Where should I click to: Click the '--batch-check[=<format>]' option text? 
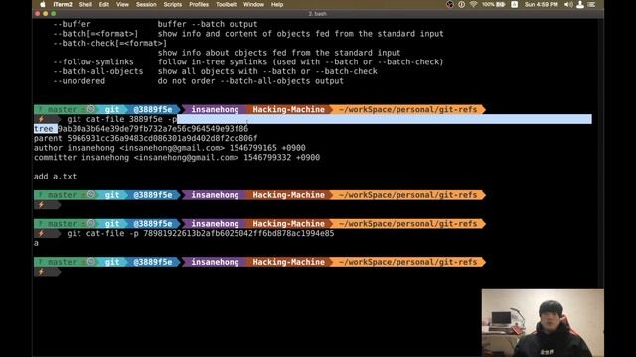[110, 43]
